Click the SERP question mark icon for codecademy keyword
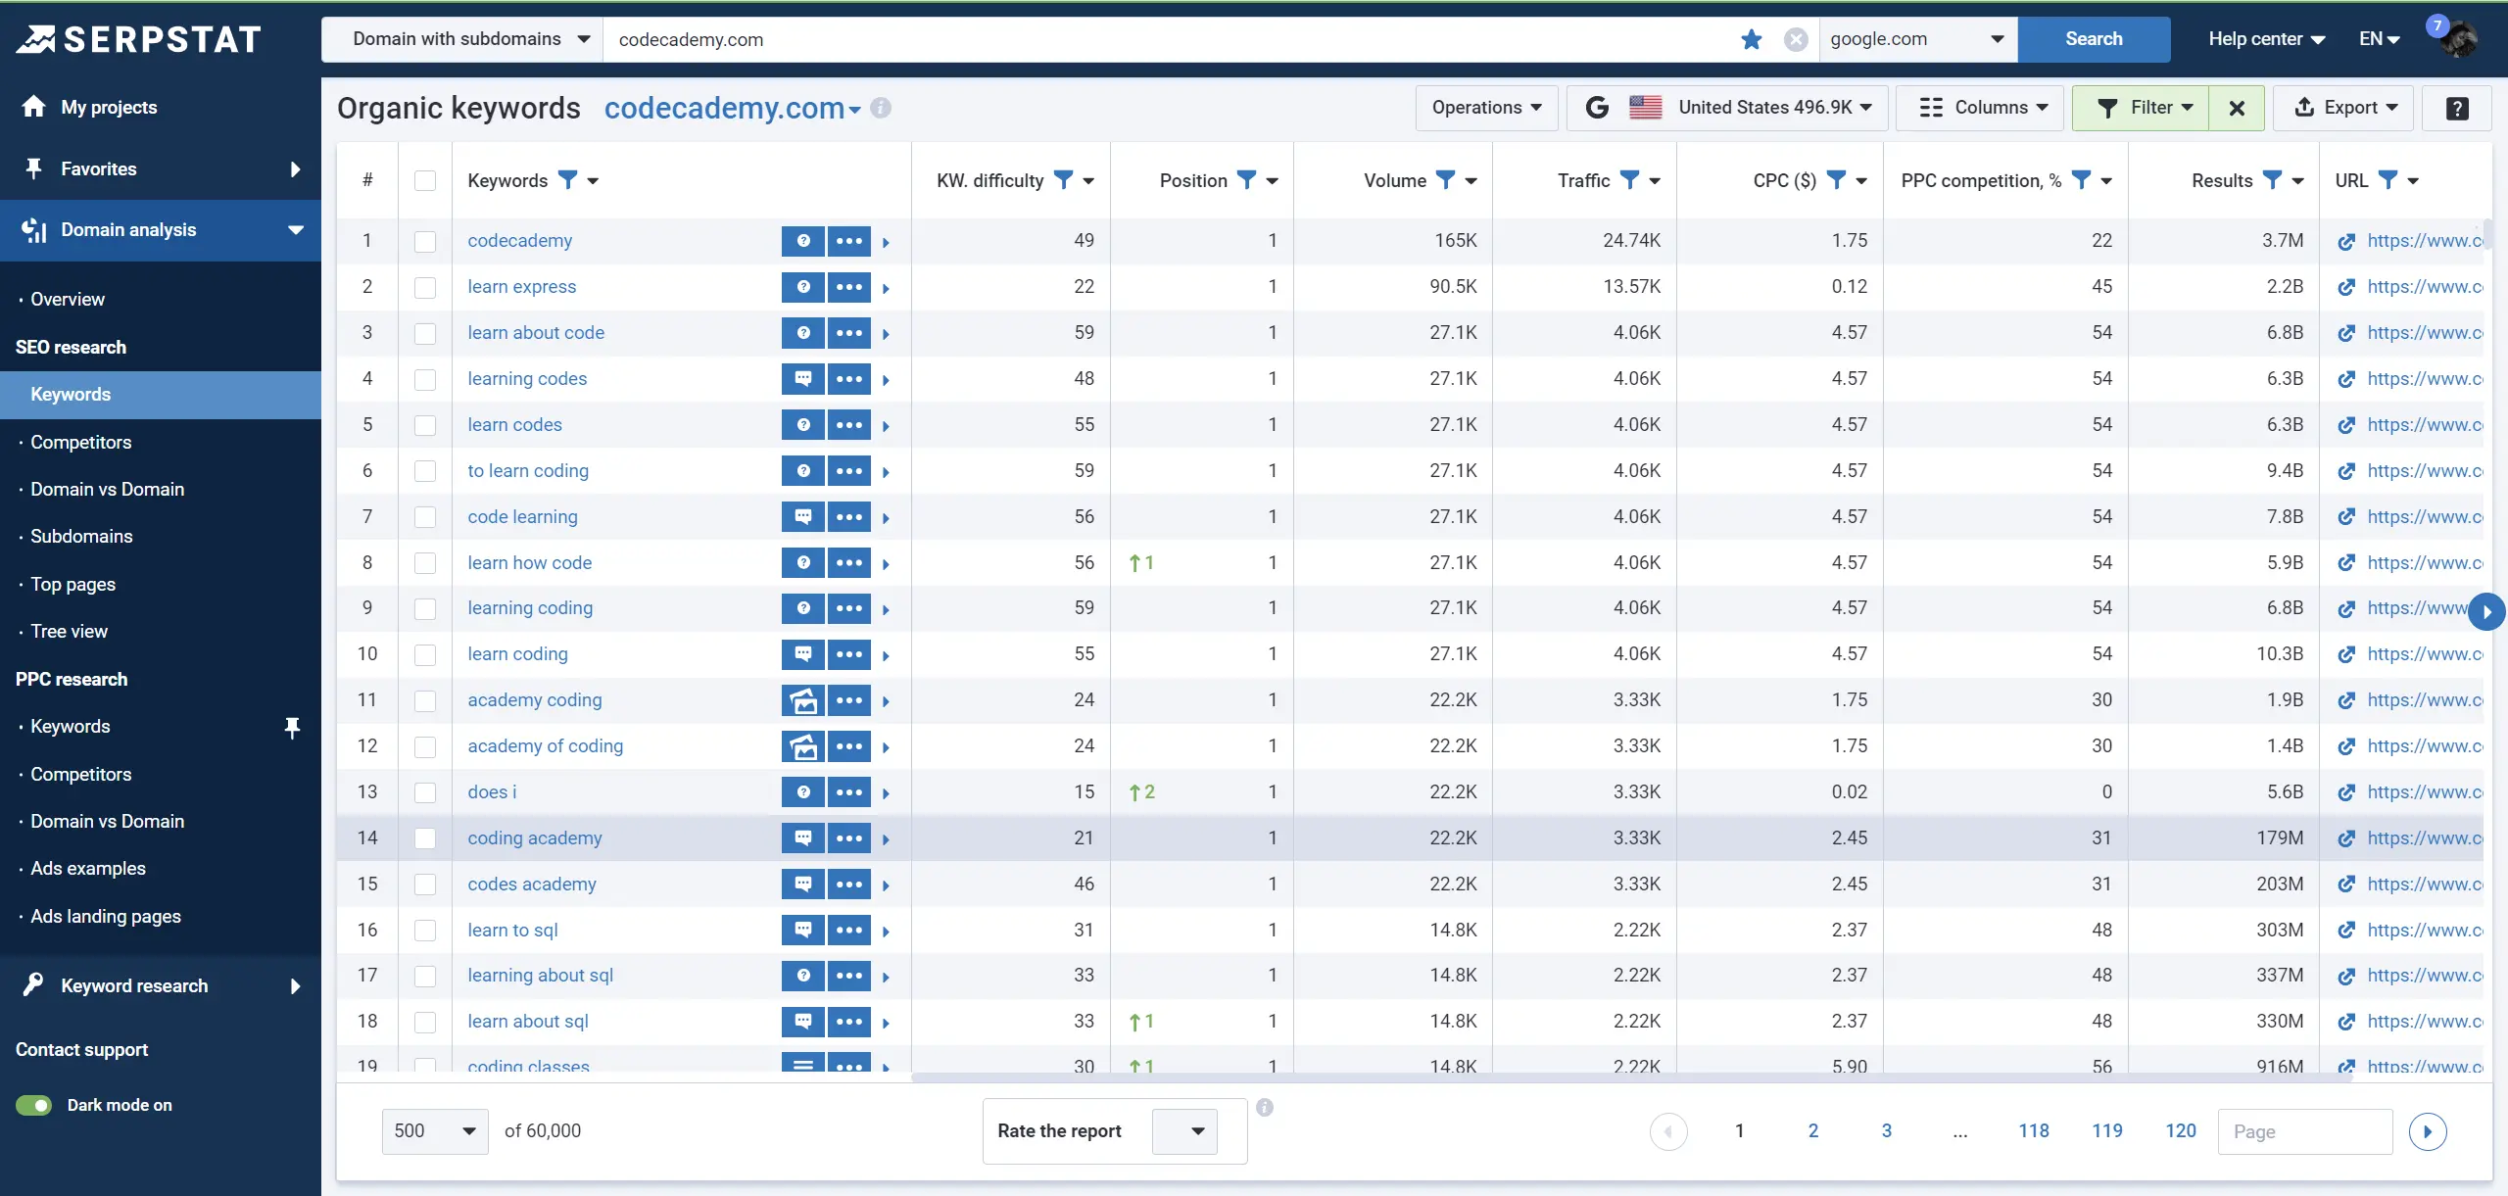Image resolution: width=2508 pixels, height=1196 pixels. pyautogui.click(x=802, y=240)
